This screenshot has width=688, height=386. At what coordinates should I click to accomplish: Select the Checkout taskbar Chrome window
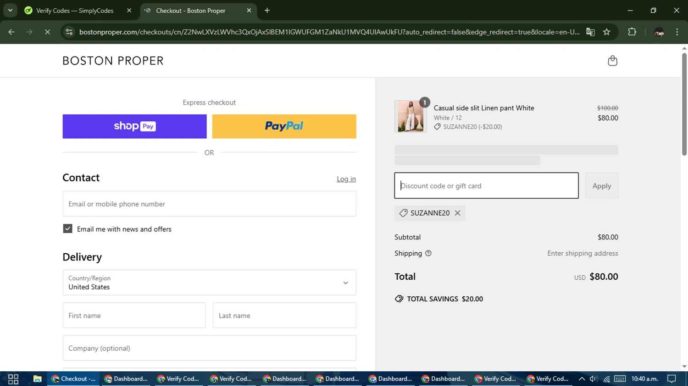pyautogui.click(x=73, y=379)
